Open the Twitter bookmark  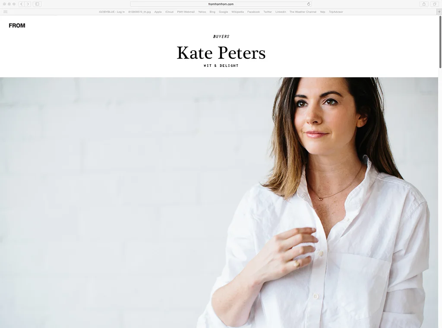[268, 12]
